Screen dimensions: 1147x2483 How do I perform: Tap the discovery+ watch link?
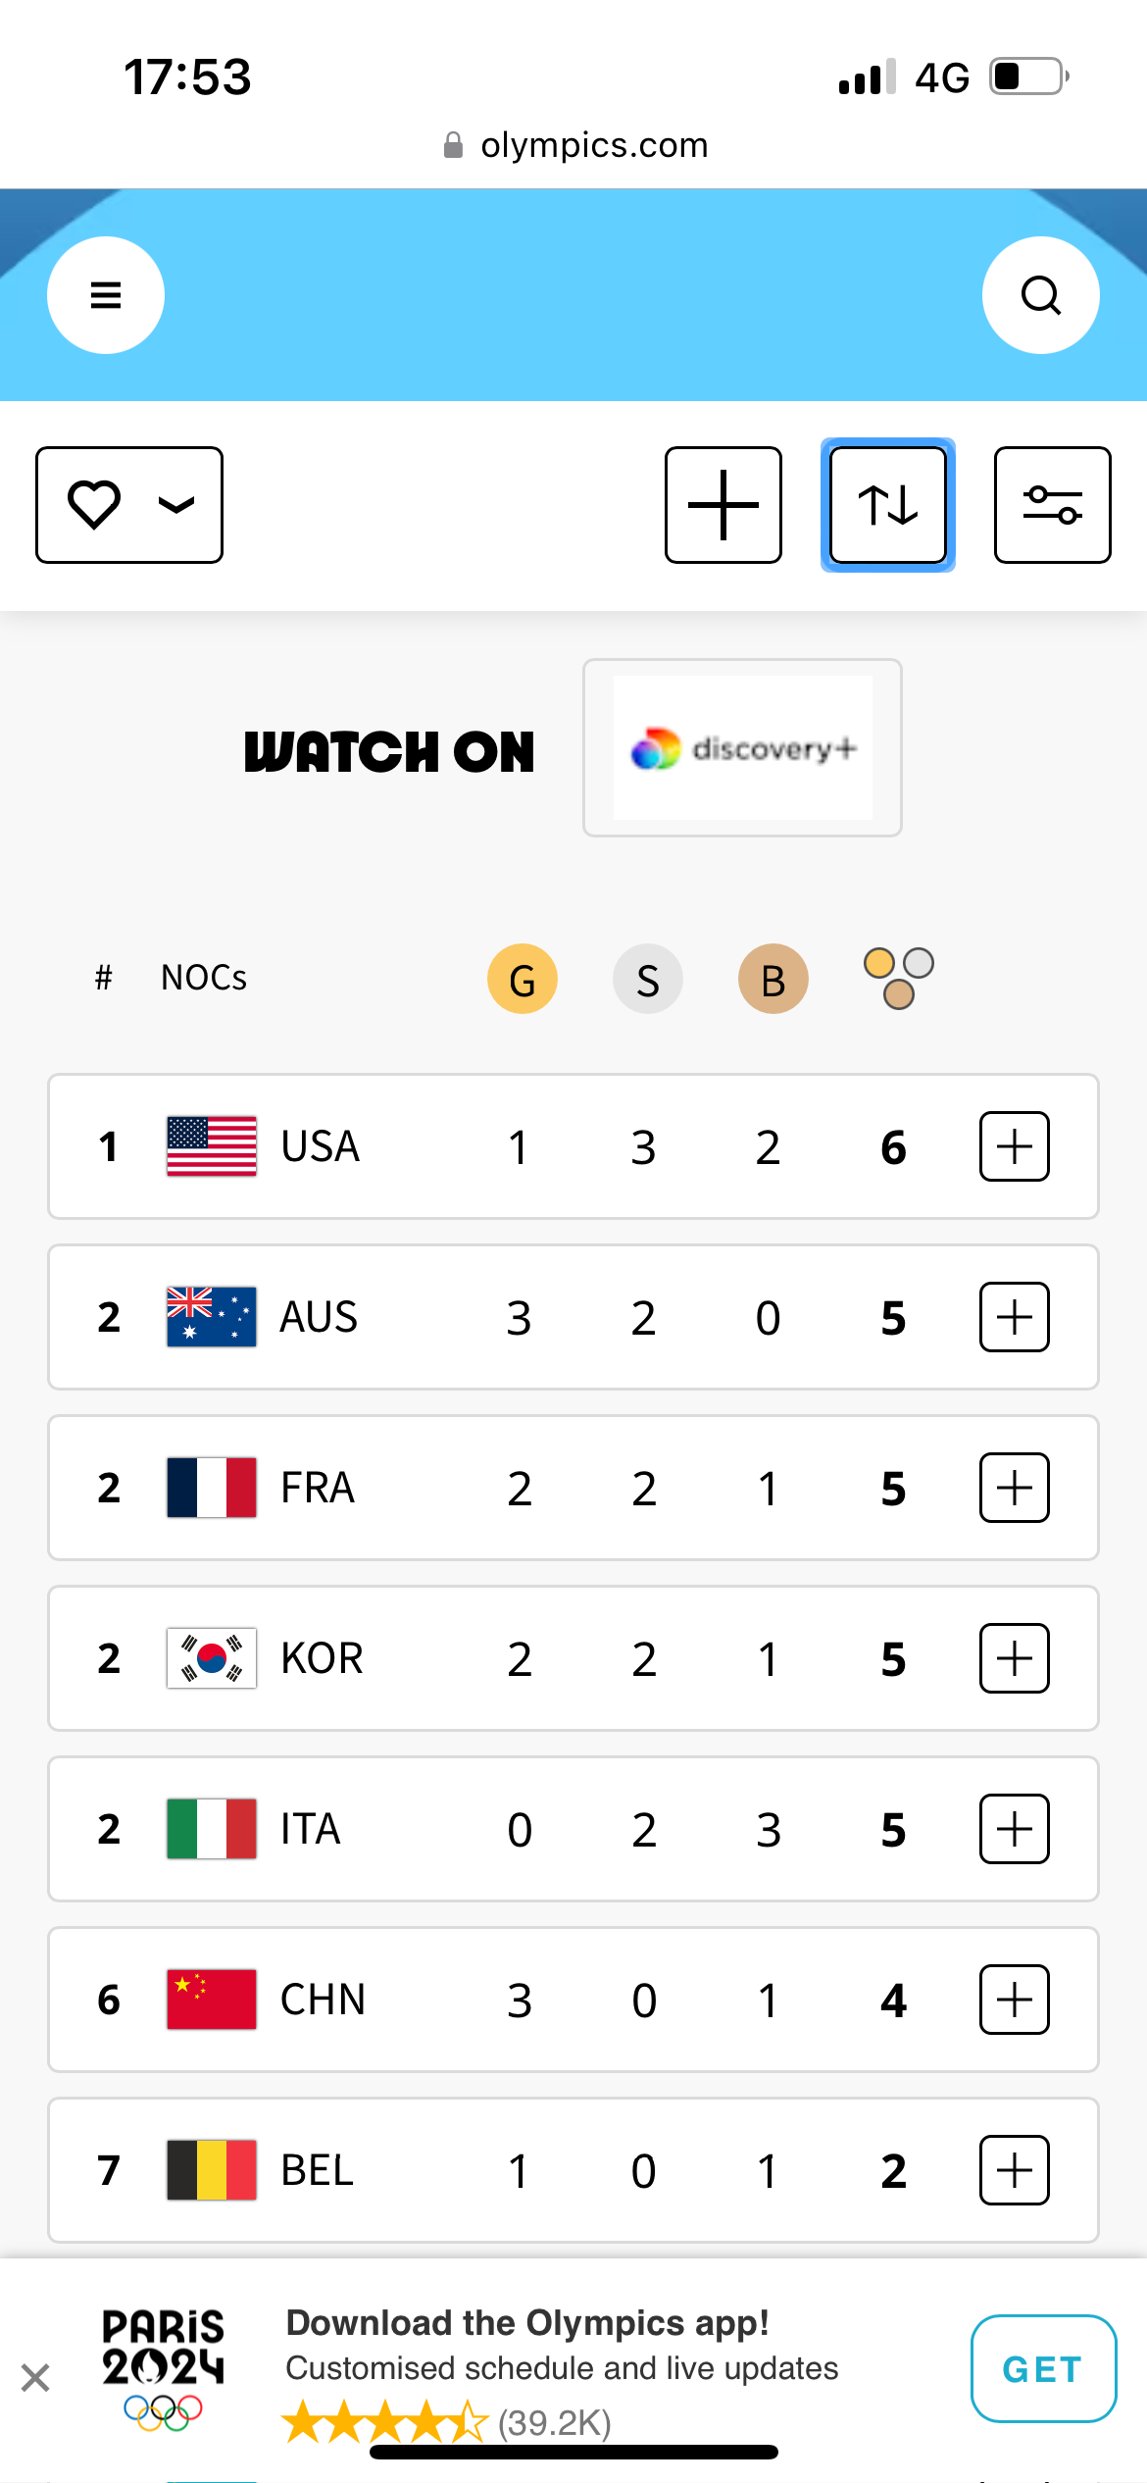[x=742, y=748]
